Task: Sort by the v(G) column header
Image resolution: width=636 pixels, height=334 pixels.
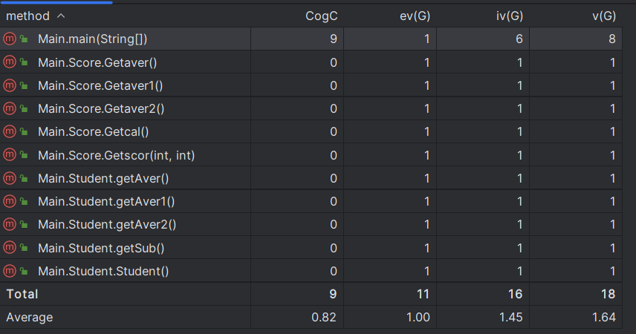Action: (604, 16)
